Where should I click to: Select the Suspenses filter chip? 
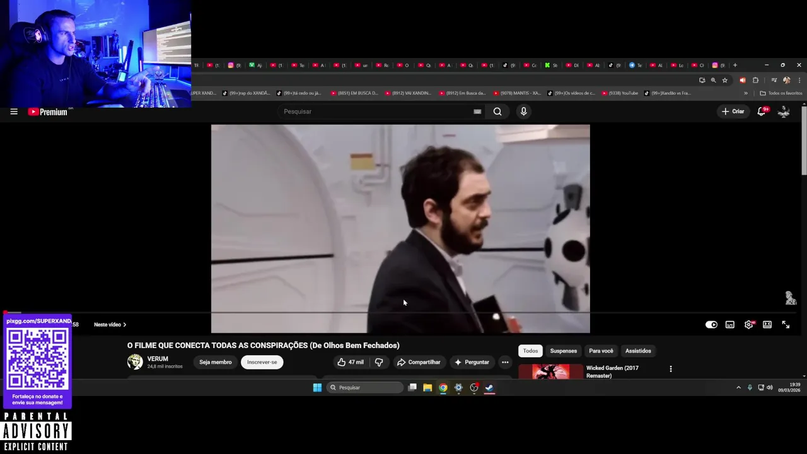click(x=564, y=351)
